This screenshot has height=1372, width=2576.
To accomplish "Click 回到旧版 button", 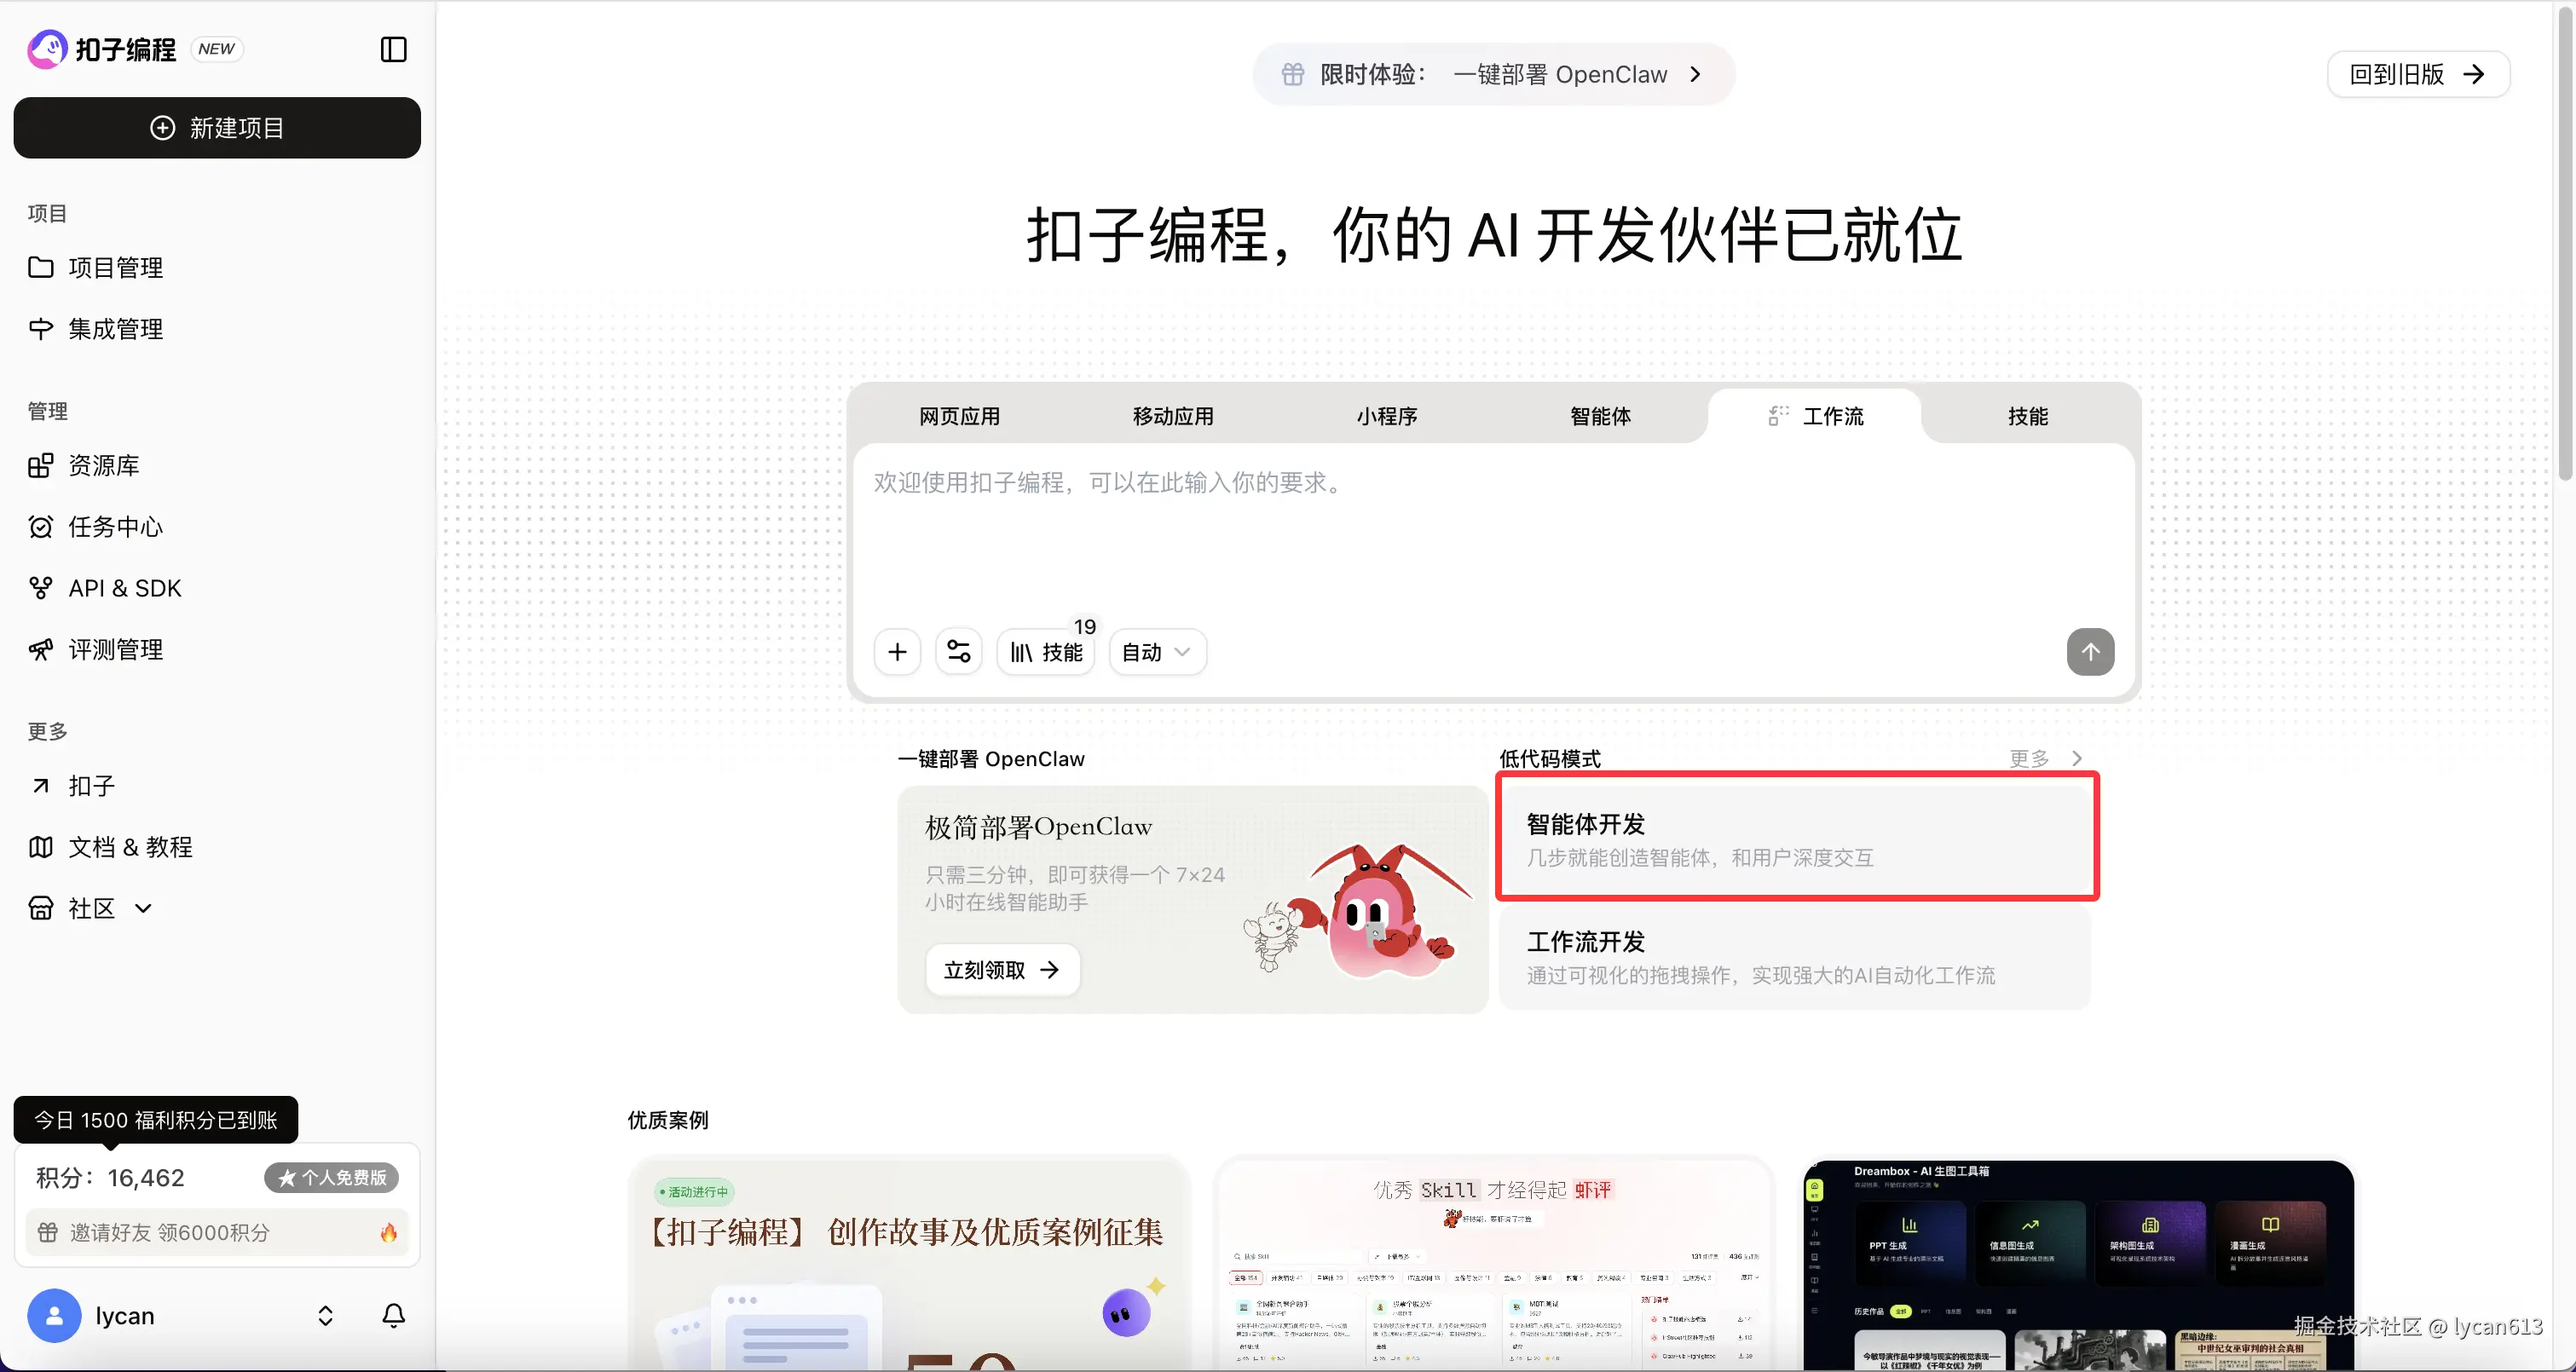I will (x=2417, y=74).
